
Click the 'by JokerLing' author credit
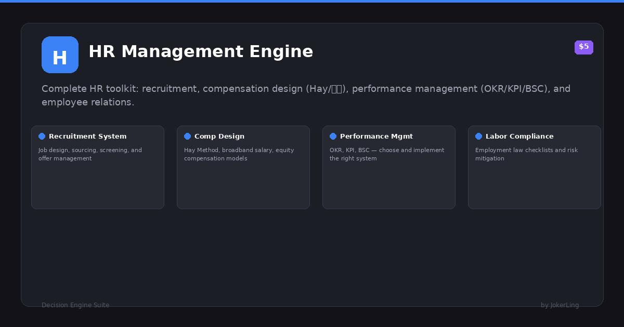(560, 305)
